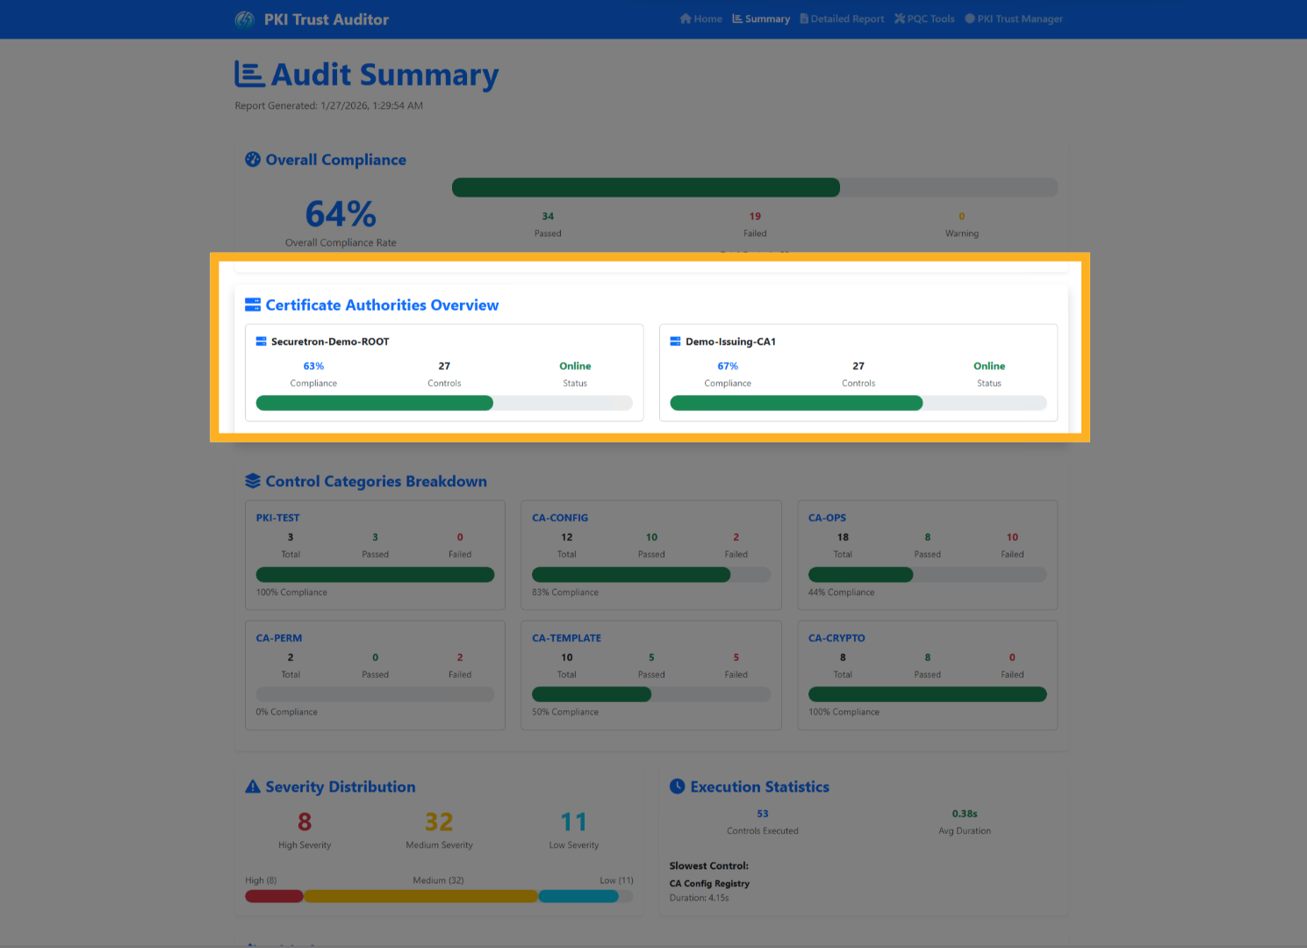Expand the Securetron-Demo-ROOT CA card
This screenshot has height=948, width=1307.
(444, 372)
